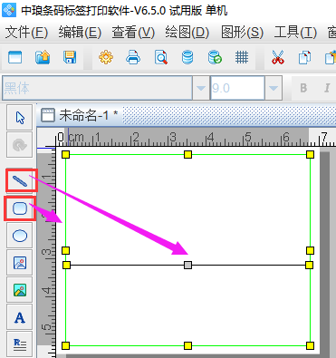Select the arrow pointer tool
Image resolution: width=336 pixels, height=358 pixels.
click(x=20, y=118)
